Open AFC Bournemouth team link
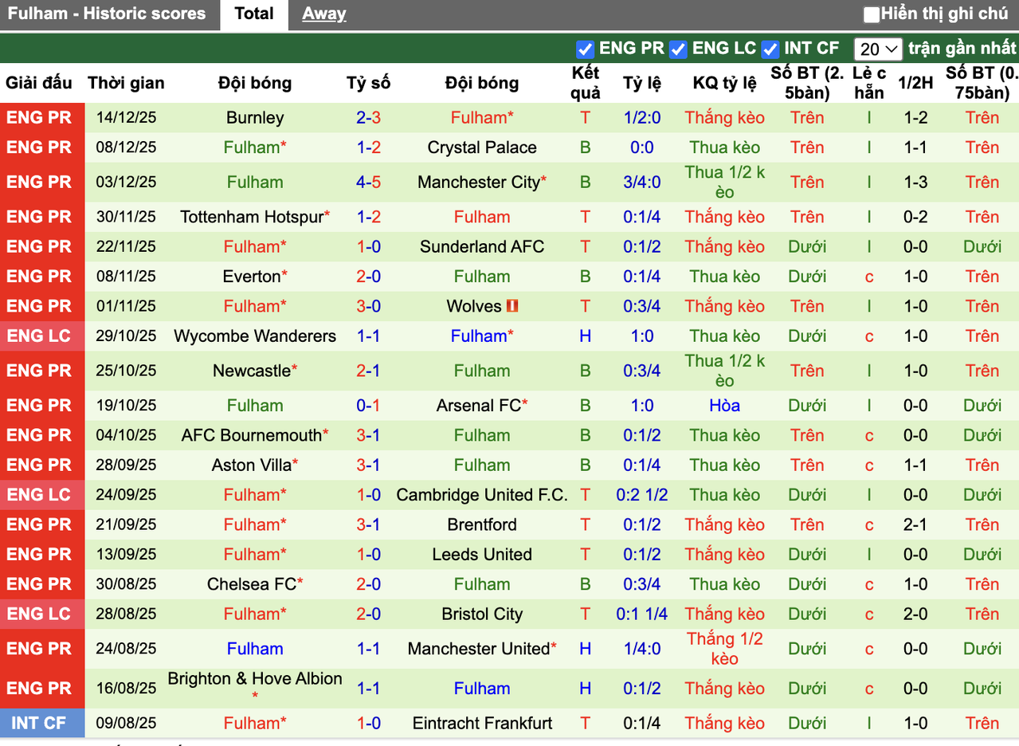Image resolution: width=1019 pixels, height=746 pixels. [x=252, y=435]
